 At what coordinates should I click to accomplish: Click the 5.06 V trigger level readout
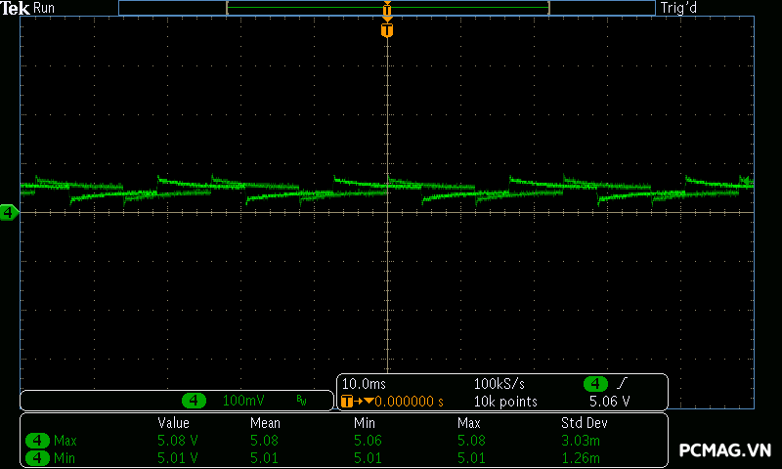click(x=609, y=401)
